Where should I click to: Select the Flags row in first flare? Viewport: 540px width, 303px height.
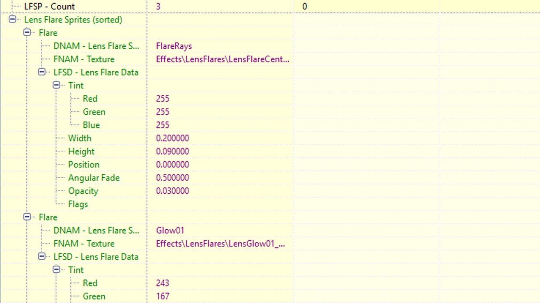pos(78,204)
